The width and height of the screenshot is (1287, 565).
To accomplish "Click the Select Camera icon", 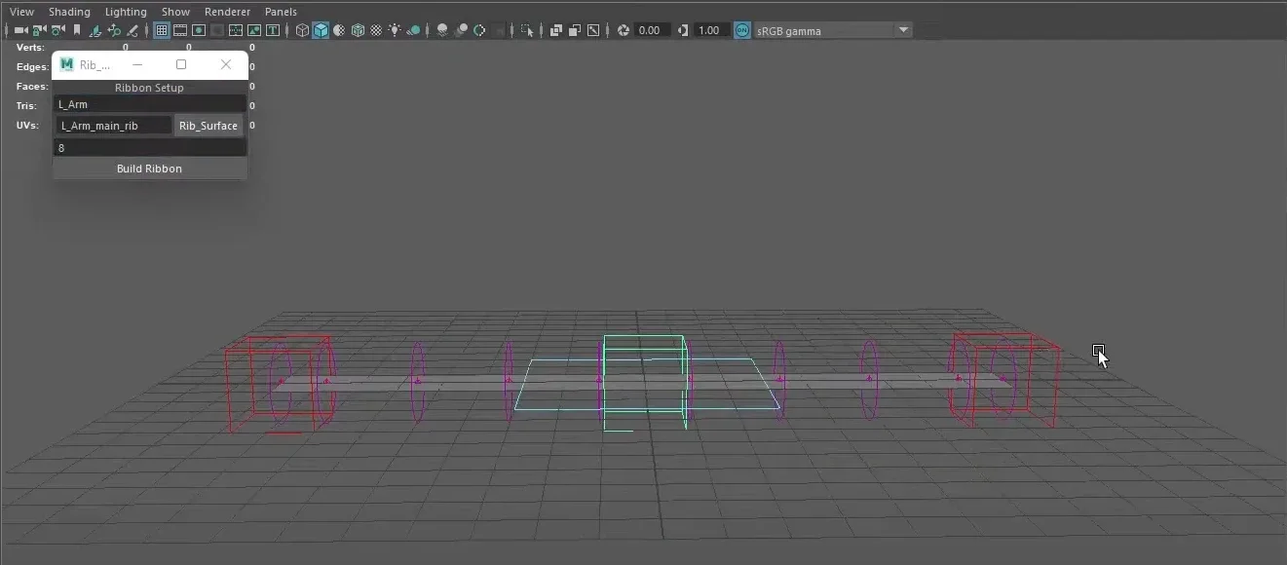I will point(20,30).
